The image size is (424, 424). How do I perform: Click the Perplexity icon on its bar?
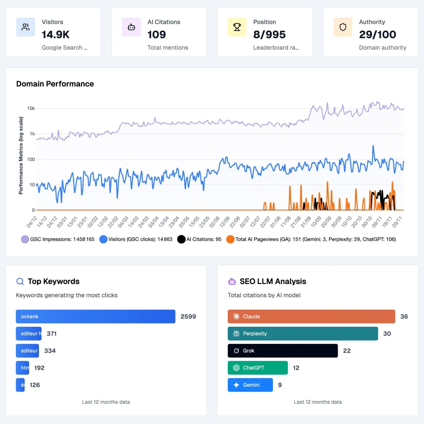(x=236, y=334)
